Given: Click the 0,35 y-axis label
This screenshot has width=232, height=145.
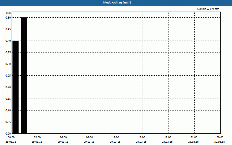Looking at the screenshot, I should [8, 52].
